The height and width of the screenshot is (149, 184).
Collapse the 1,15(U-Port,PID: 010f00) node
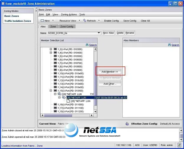tap(51, 91)
